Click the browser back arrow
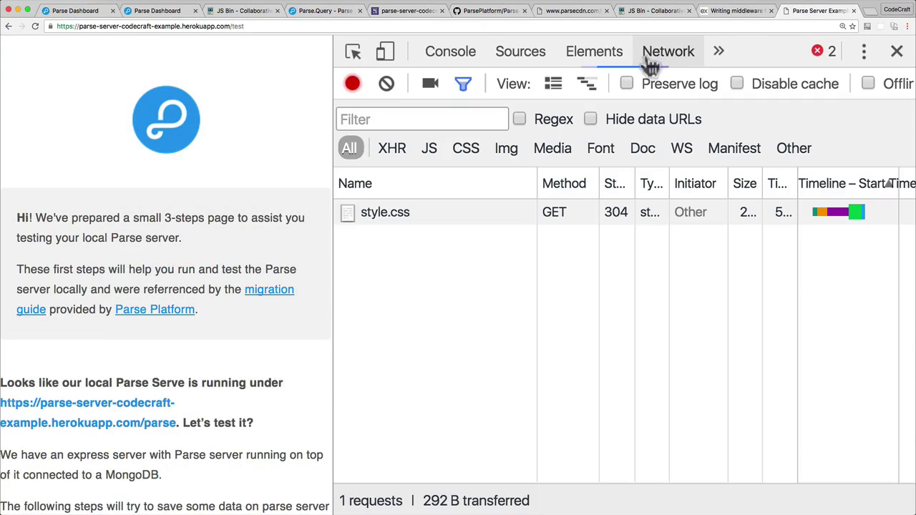 tap(8, 26)
